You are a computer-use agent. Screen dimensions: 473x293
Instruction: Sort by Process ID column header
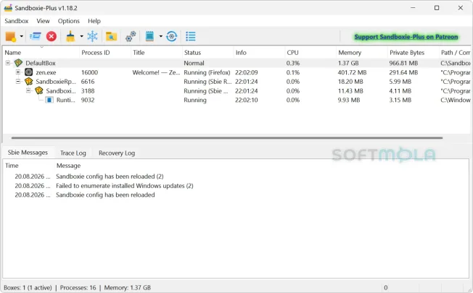pos(105,53)
